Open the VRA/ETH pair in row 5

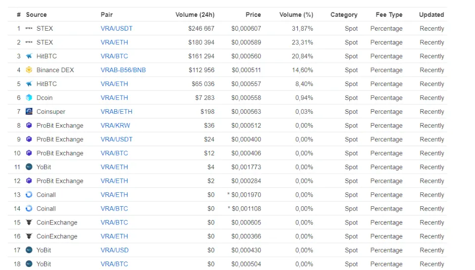click(114, 84)
